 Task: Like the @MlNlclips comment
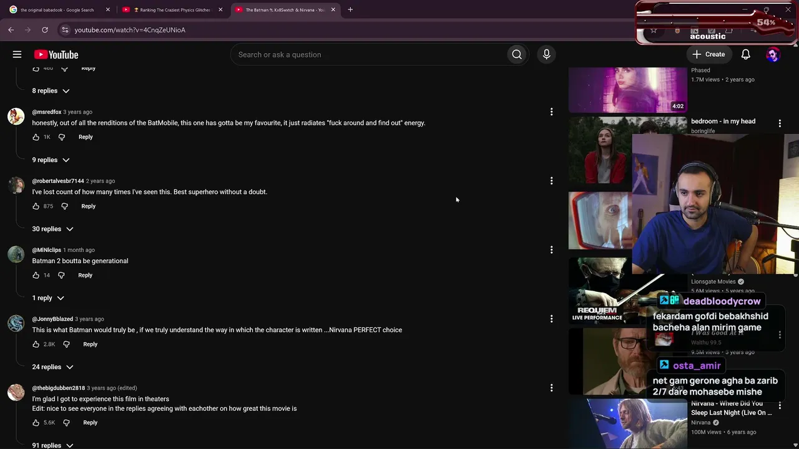pos(36,275)
